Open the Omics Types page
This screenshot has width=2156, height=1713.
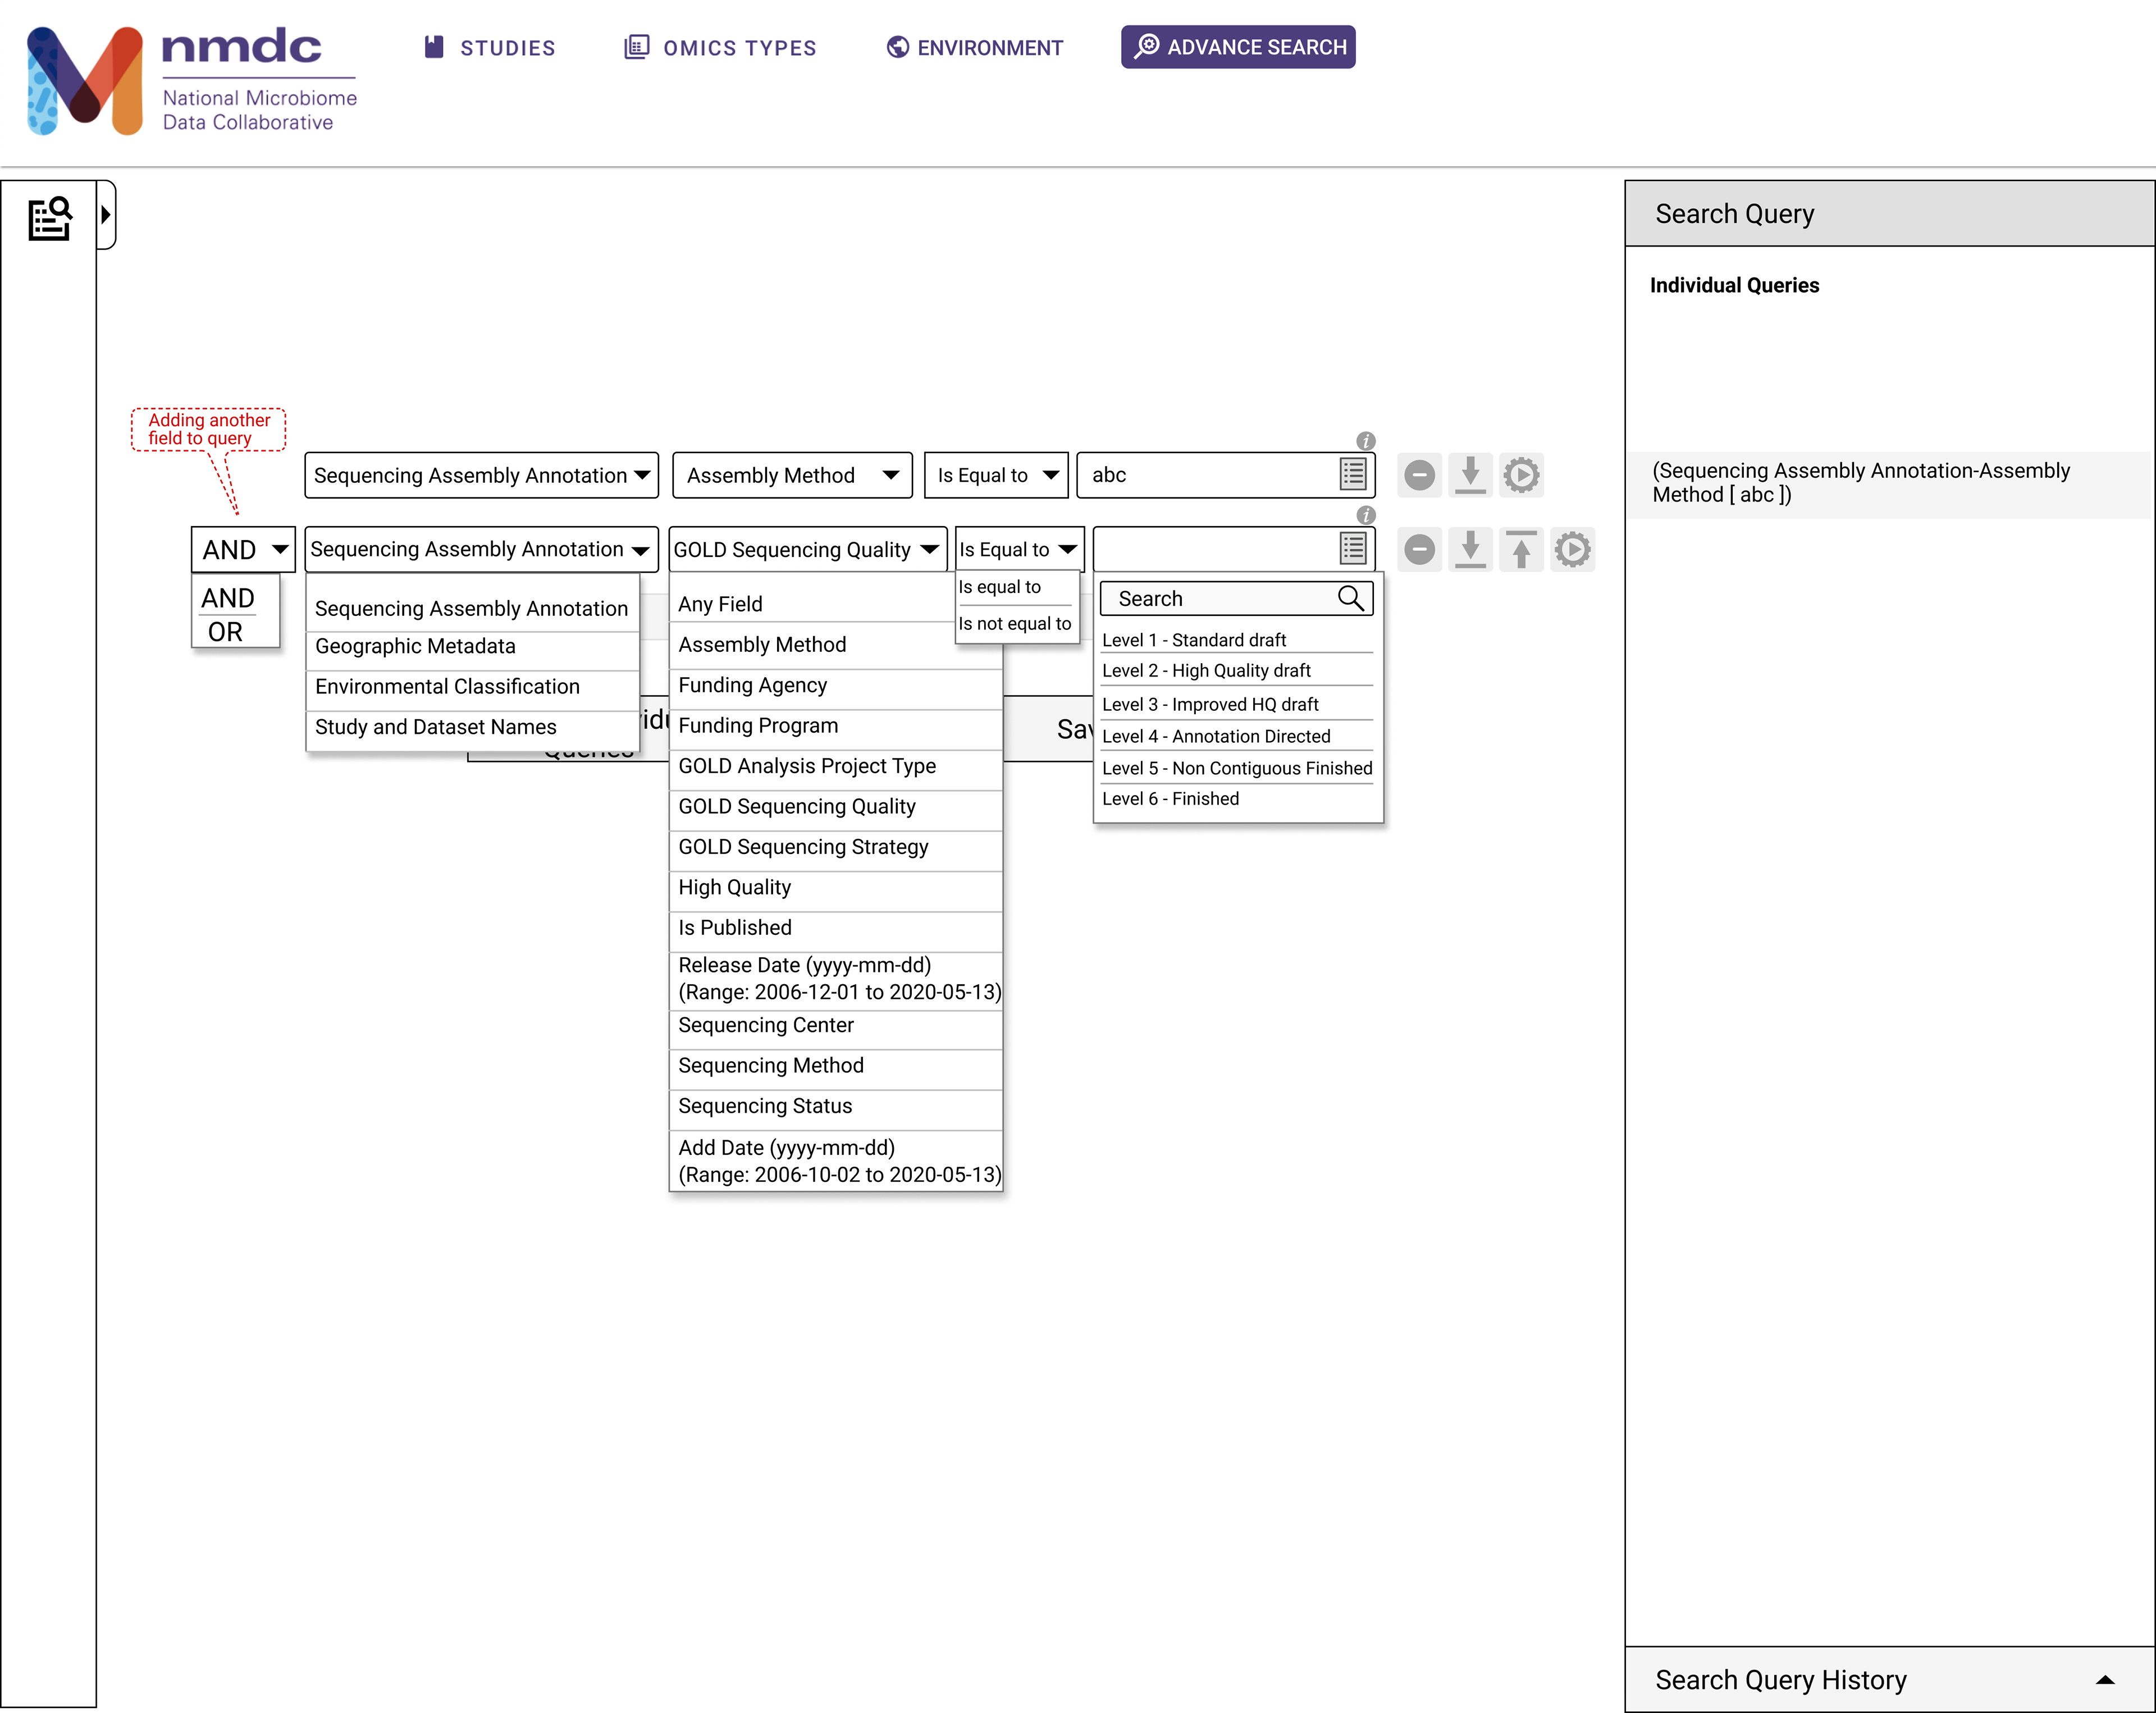pyautogui.click(x=720, y=48)
